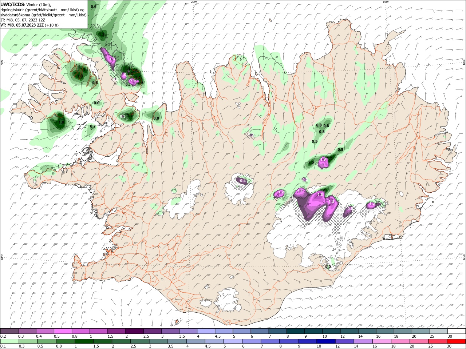Viewport: 466px width, 349px height.
Task: Click the number 30 under the lower legend
Action: tap(450, 346)
